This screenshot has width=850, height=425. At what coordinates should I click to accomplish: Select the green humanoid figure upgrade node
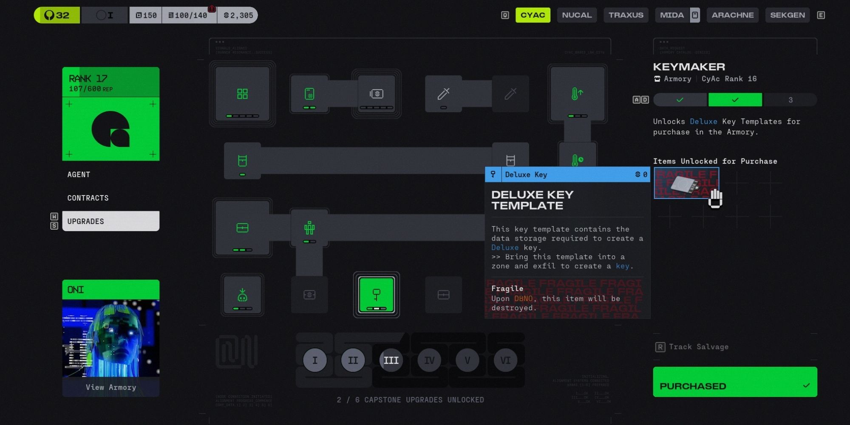[x=309, y=228]
